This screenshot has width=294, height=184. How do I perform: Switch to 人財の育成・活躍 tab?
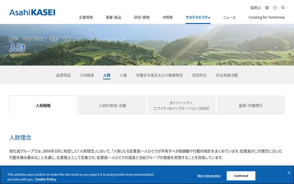(x=112, y=105)
